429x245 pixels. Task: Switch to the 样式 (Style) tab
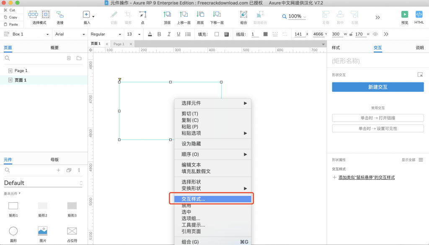(336, 48)
